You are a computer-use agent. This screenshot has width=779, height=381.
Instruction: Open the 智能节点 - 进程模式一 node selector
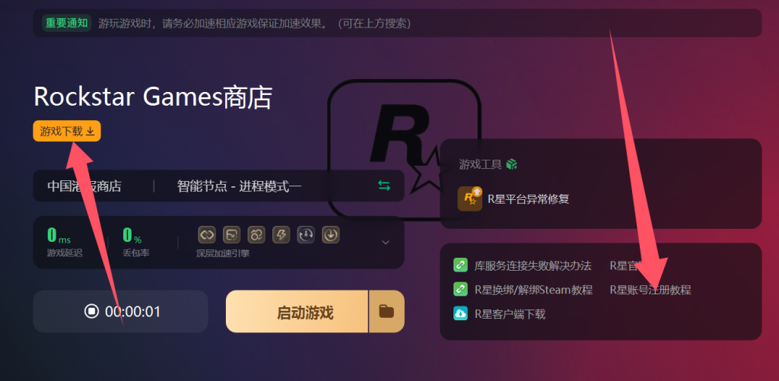(x=239, y=186)
